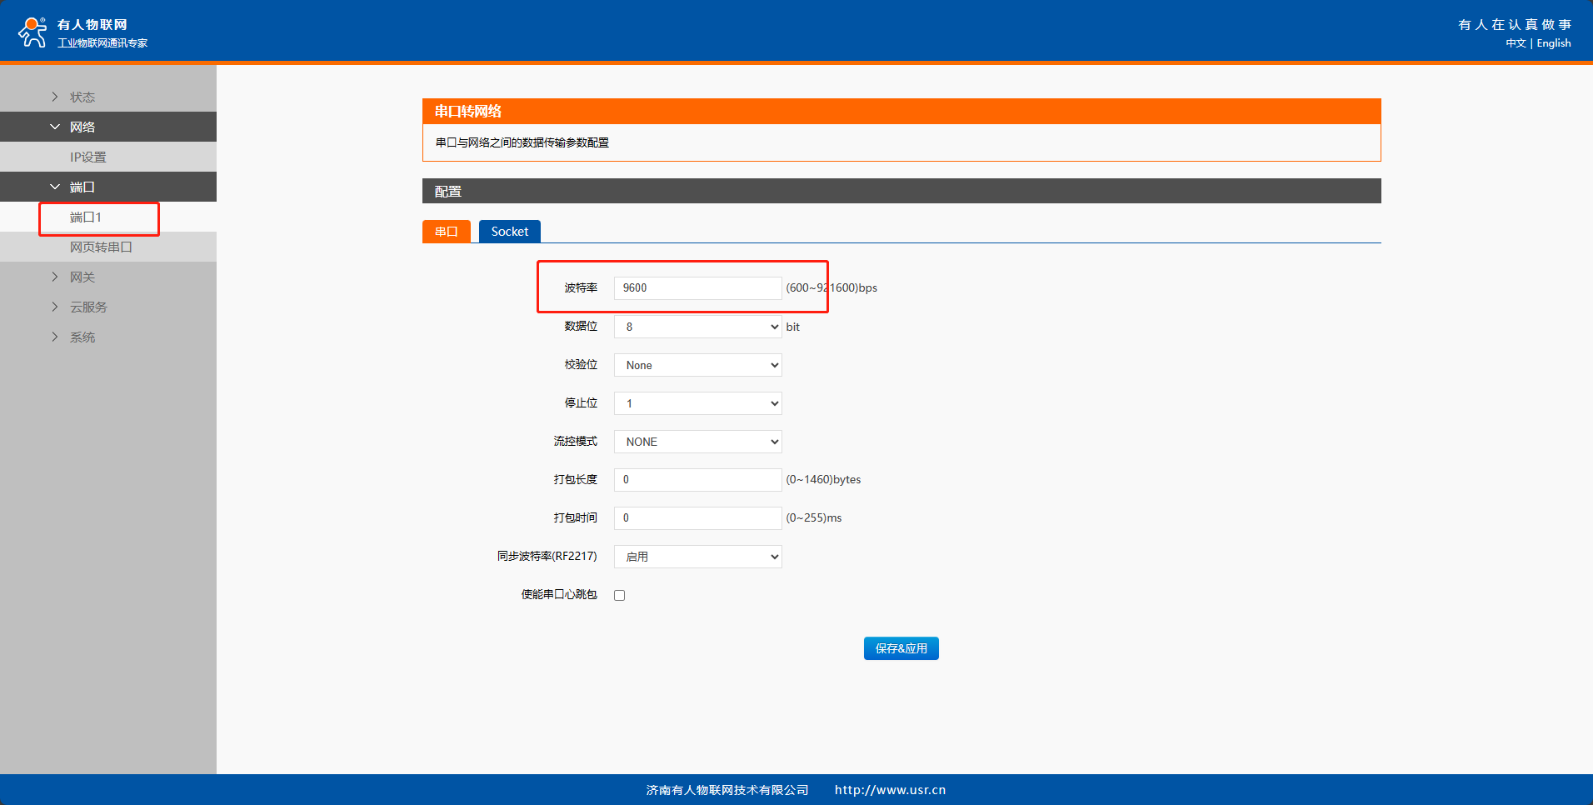1593x805 pixels.
Task: Expand the 云服务 menu chevron
Action: pyautogui.click(x=55, y=307)
